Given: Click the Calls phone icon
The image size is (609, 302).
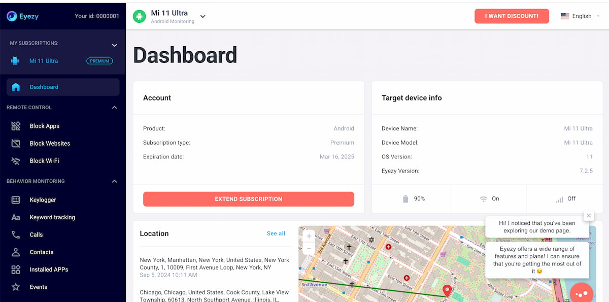Looking at the screenshot, I should point(16,234).
